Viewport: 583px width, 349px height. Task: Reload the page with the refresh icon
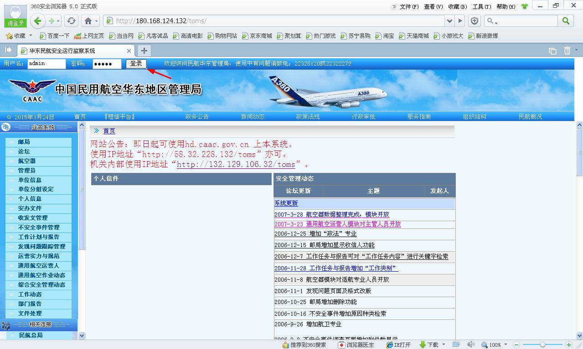[71, 21]
